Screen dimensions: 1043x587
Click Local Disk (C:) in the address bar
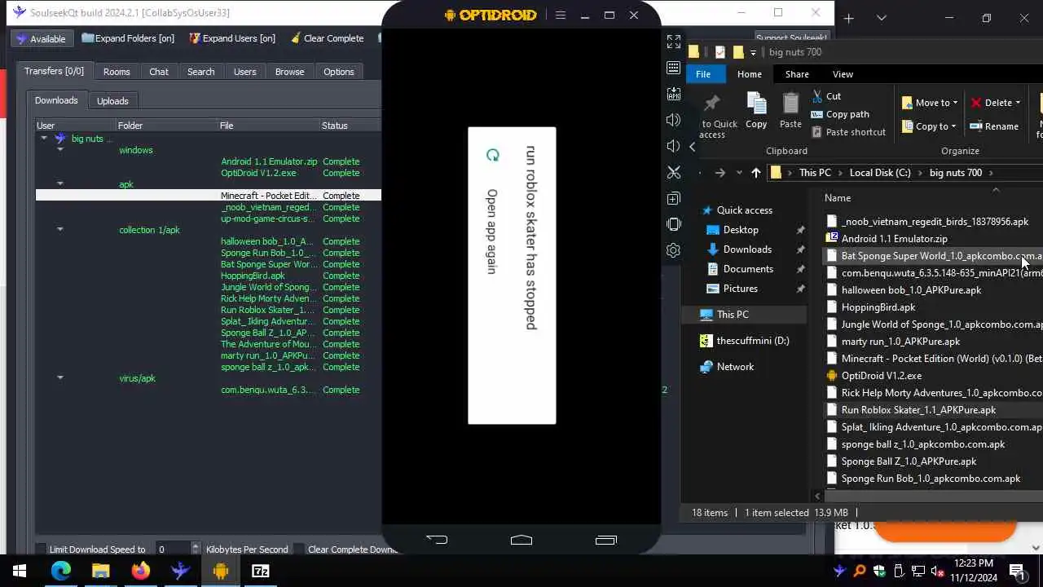coord(880,173)
